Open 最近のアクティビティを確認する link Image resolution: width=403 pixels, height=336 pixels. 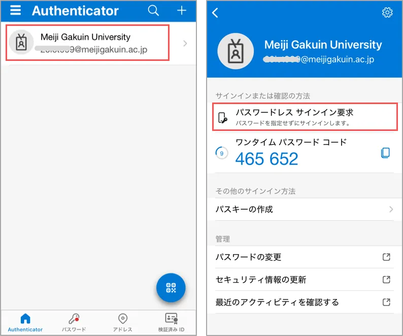click(305, 302)
